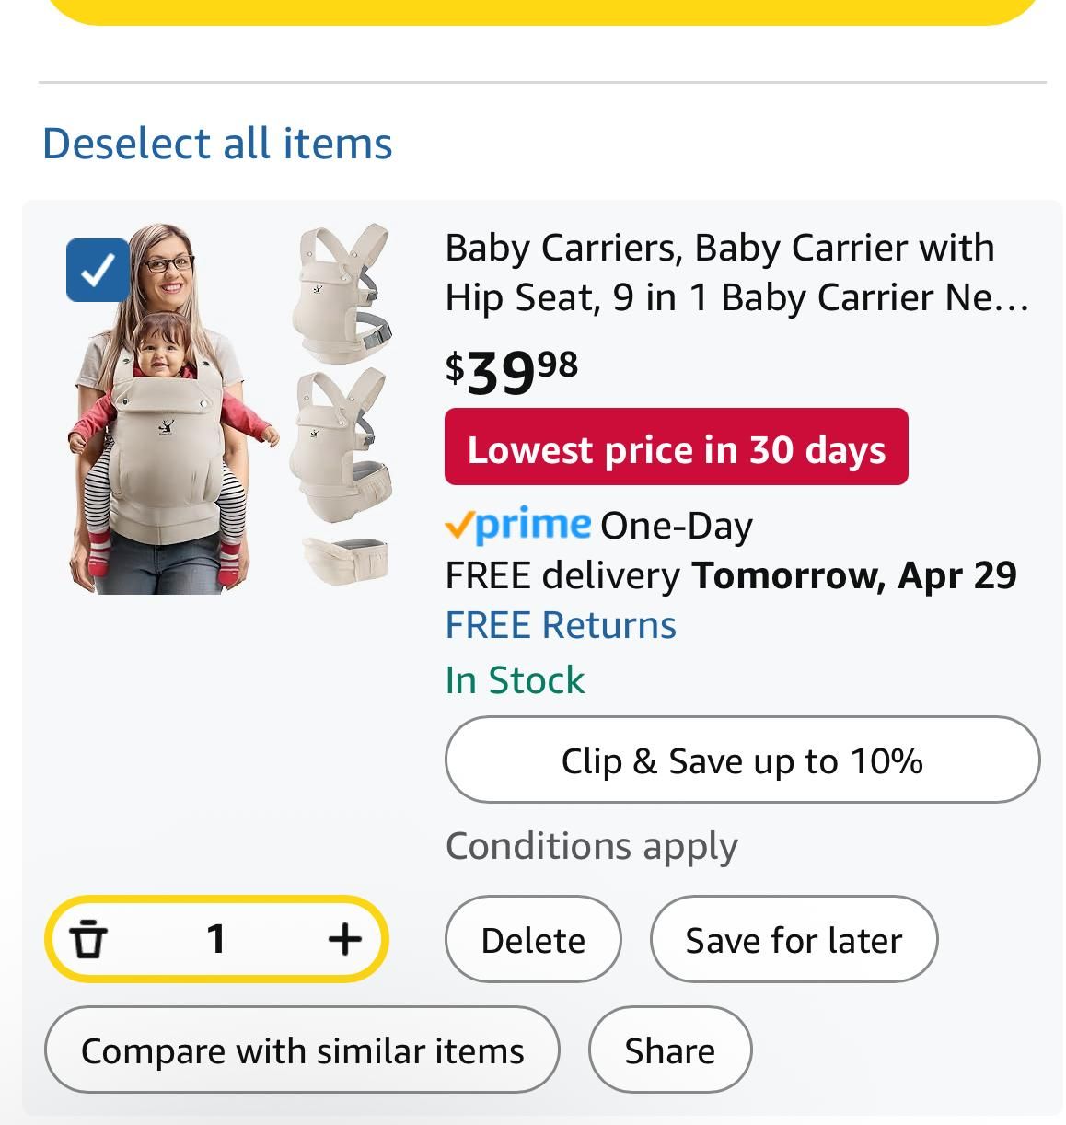Tap the Lowest price in 30 days badge

click(676, 447)
